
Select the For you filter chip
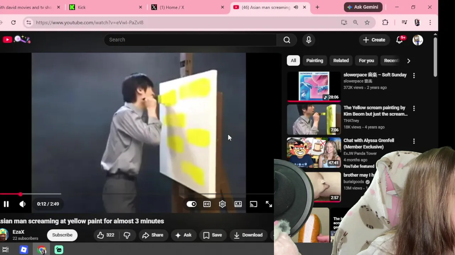click(x=366, y=61)
